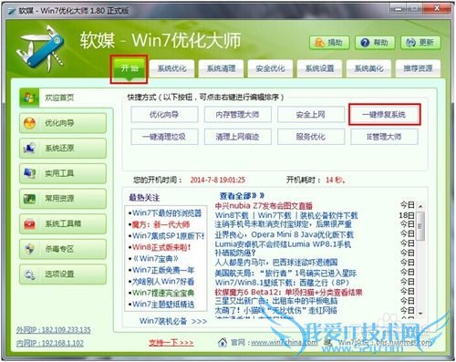The width and height of the screenshot is (456, 362).
Task: Click the Swiss army knife app logo
Action: 41,48
